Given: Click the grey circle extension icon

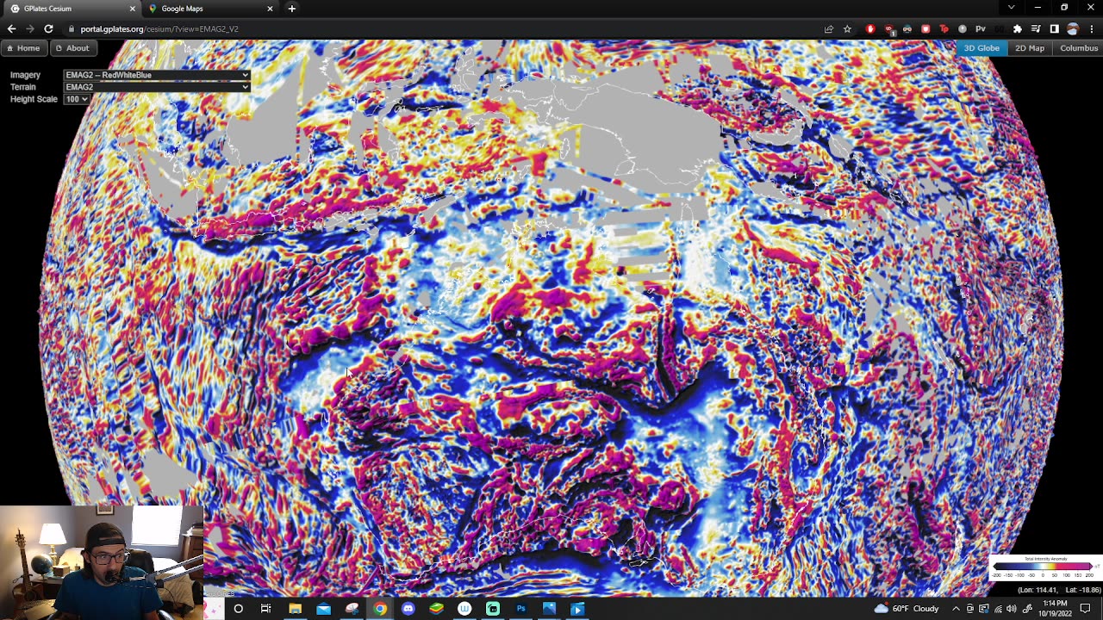Looking at the screenshot, I should coord(963,28).
